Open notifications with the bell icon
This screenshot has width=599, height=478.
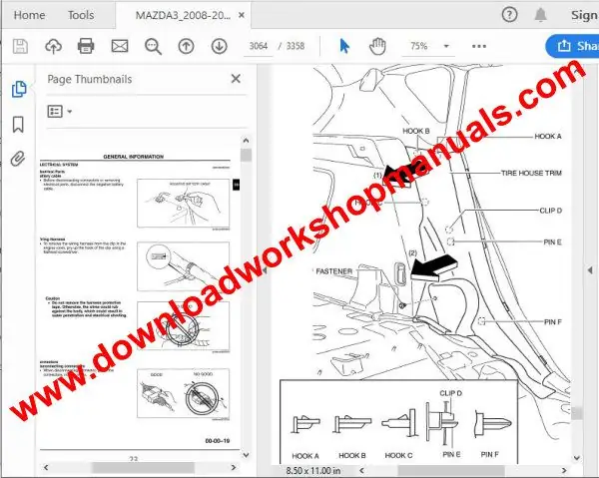pos(540,15)
